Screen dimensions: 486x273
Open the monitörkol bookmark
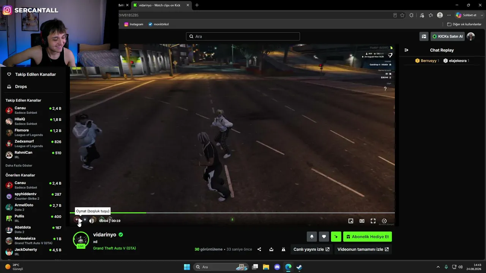(158, 24)
